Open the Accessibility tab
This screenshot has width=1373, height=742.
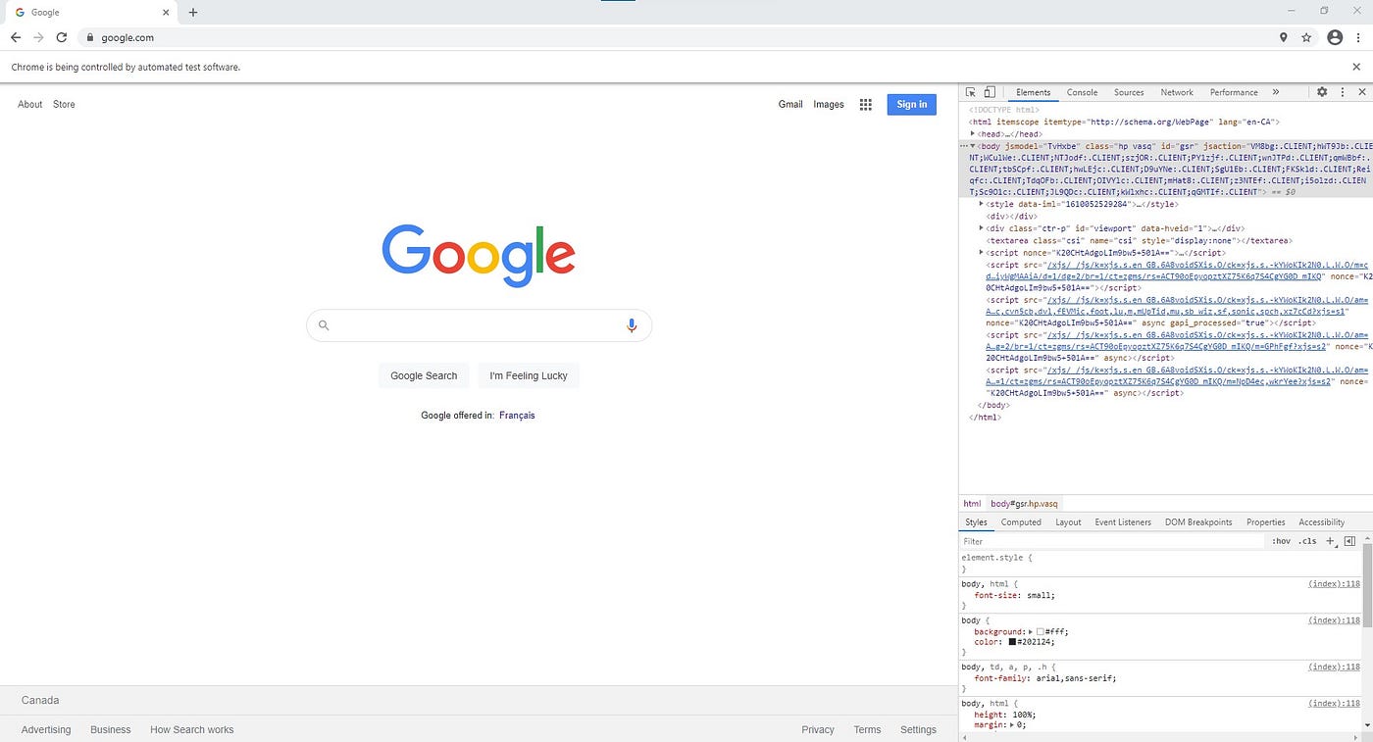[1322, 522]
